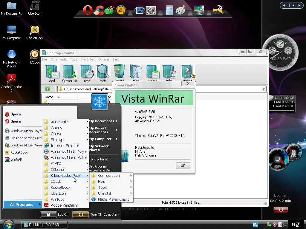Open the K-Lite Help submenu folder
Image resolution: width=306 pixels, height=229 pixels.
point(112,181)
